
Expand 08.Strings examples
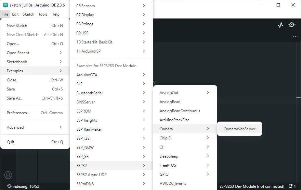tap(111, 24)
